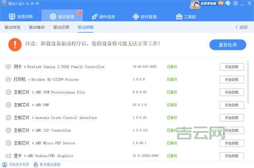Click the red notification badge
The height and width of the screenshot is (168, 254).
[x=79, y=12]
